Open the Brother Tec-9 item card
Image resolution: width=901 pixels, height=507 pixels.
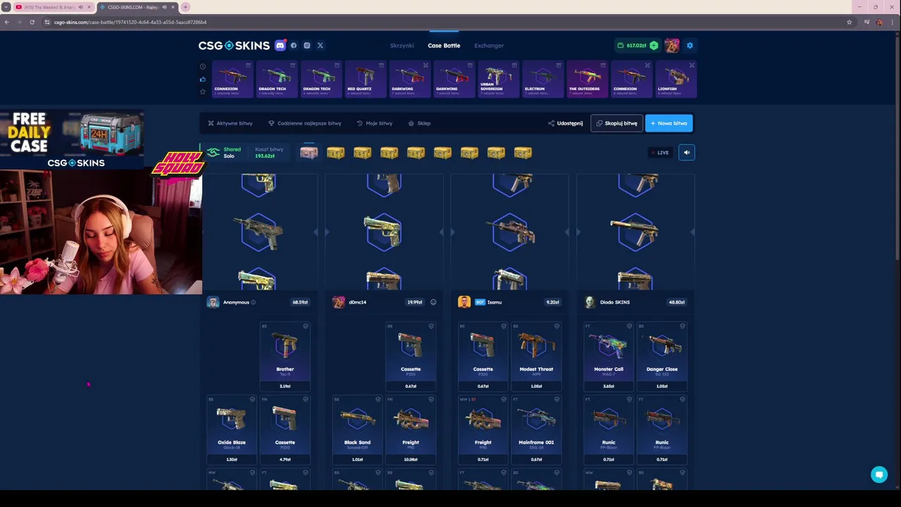[285, 356]
